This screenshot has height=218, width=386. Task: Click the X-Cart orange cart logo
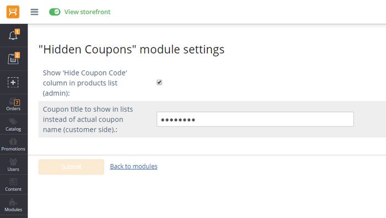[13, 12]
